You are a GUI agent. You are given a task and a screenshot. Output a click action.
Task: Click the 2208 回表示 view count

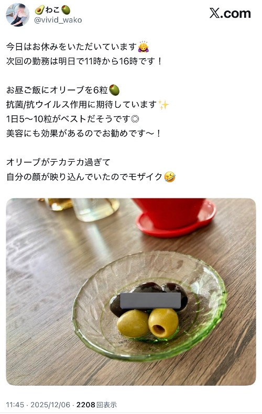click(x=96, y=405)
